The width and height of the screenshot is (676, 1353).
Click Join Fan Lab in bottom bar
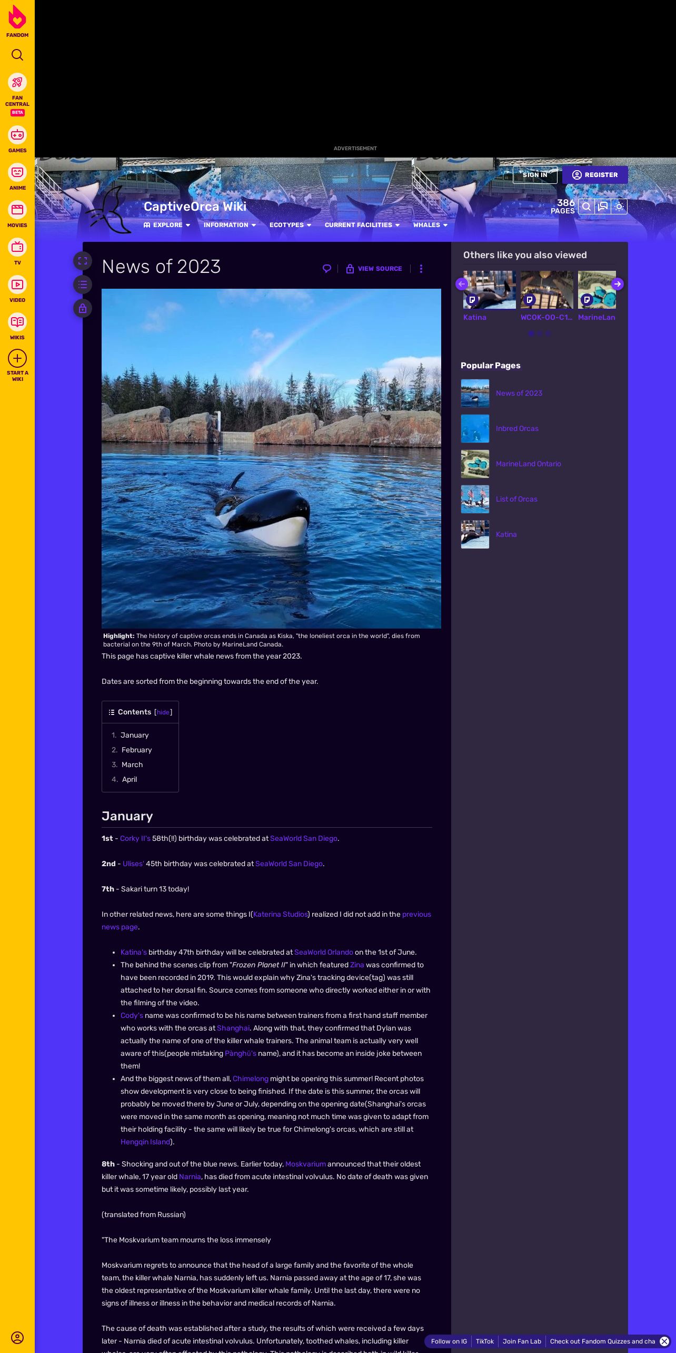(x=522, y=1341)
